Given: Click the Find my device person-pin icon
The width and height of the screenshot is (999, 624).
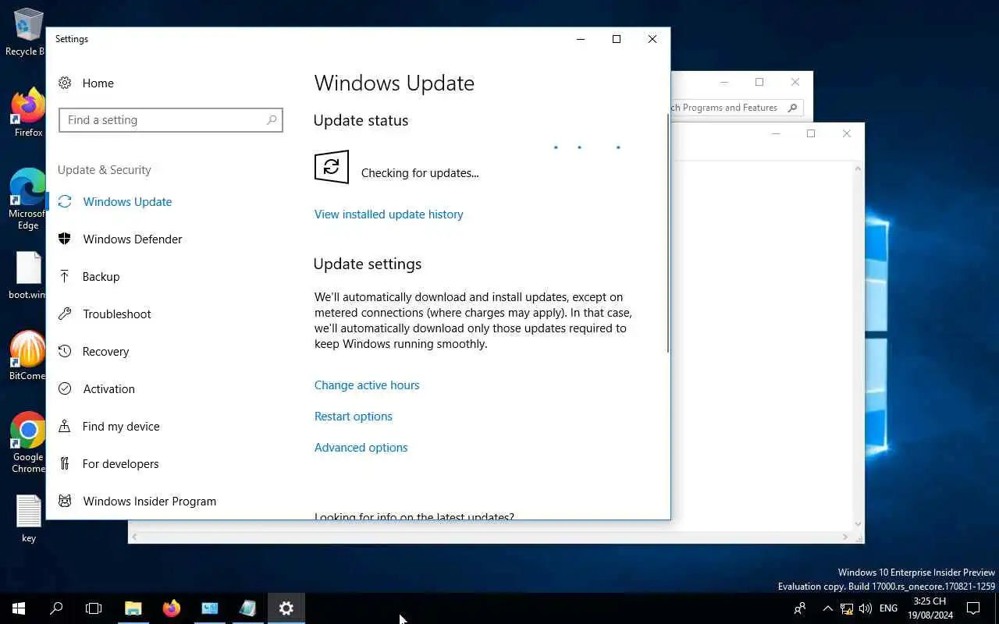Looking at the screenshot, I should [x=65, y=426].
